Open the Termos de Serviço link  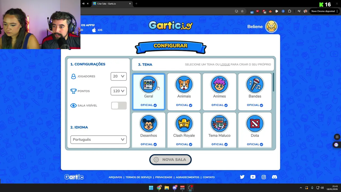point(139,177)
